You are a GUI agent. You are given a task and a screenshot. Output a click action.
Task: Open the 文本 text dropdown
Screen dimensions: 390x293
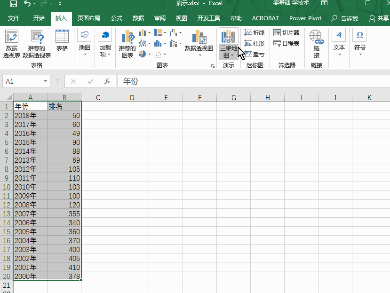pos(339,43)
